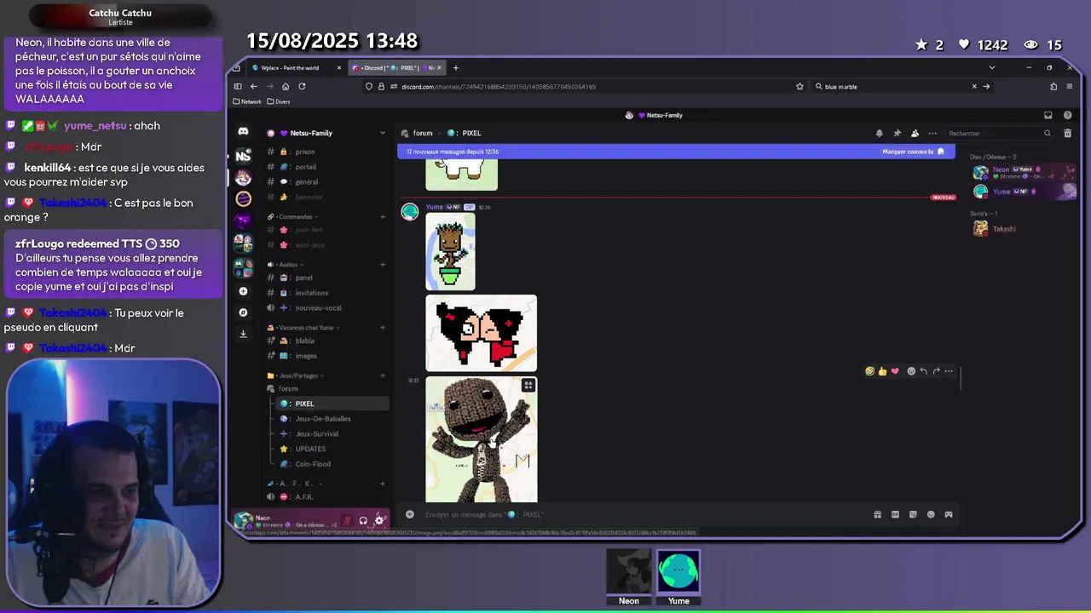1091x613 pixels.
Task: Open the add reaction emoji picker
Action: pyautogui.click(x=911, y=371)
